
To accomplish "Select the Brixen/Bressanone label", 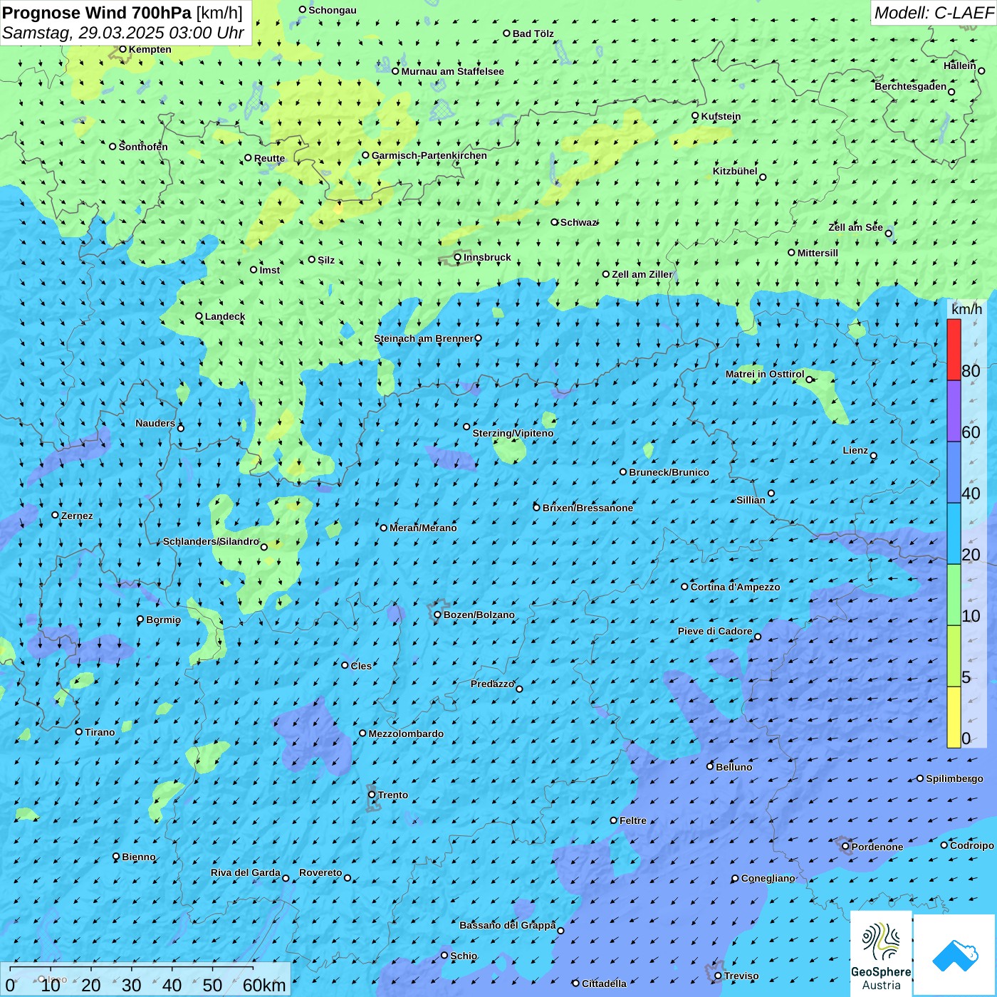I will [x=588, y=508].
